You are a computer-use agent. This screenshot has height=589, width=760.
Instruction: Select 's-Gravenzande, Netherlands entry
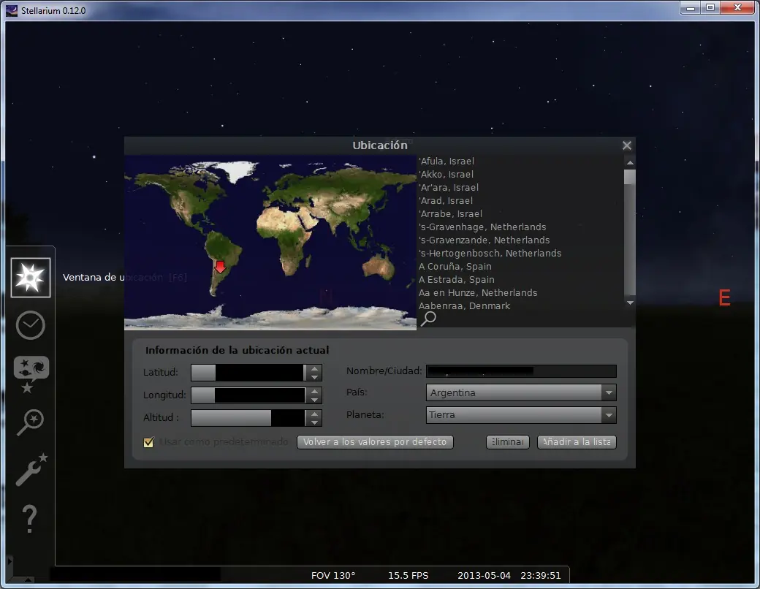[x=484, y=240]
